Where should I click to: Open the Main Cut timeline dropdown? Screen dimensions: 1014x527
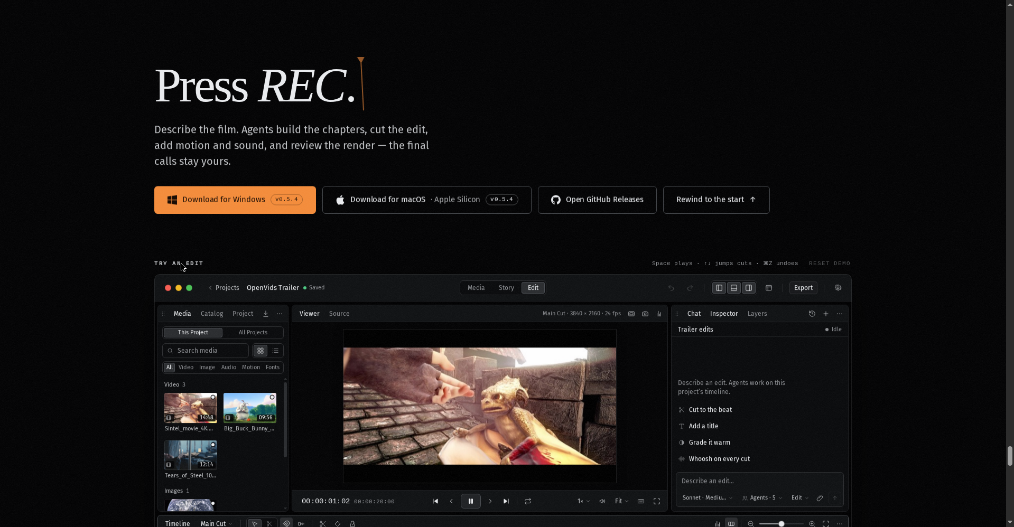(216, 523)
